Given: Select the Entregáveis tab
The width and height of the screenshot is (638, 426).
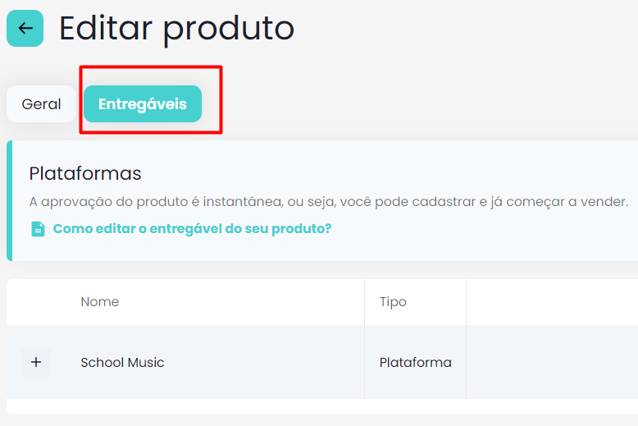Looking at the screenshot, I should point(143,104).
